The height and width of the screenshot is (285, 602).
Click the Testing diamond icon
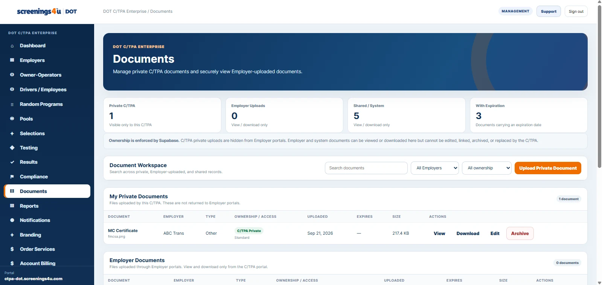12,148
